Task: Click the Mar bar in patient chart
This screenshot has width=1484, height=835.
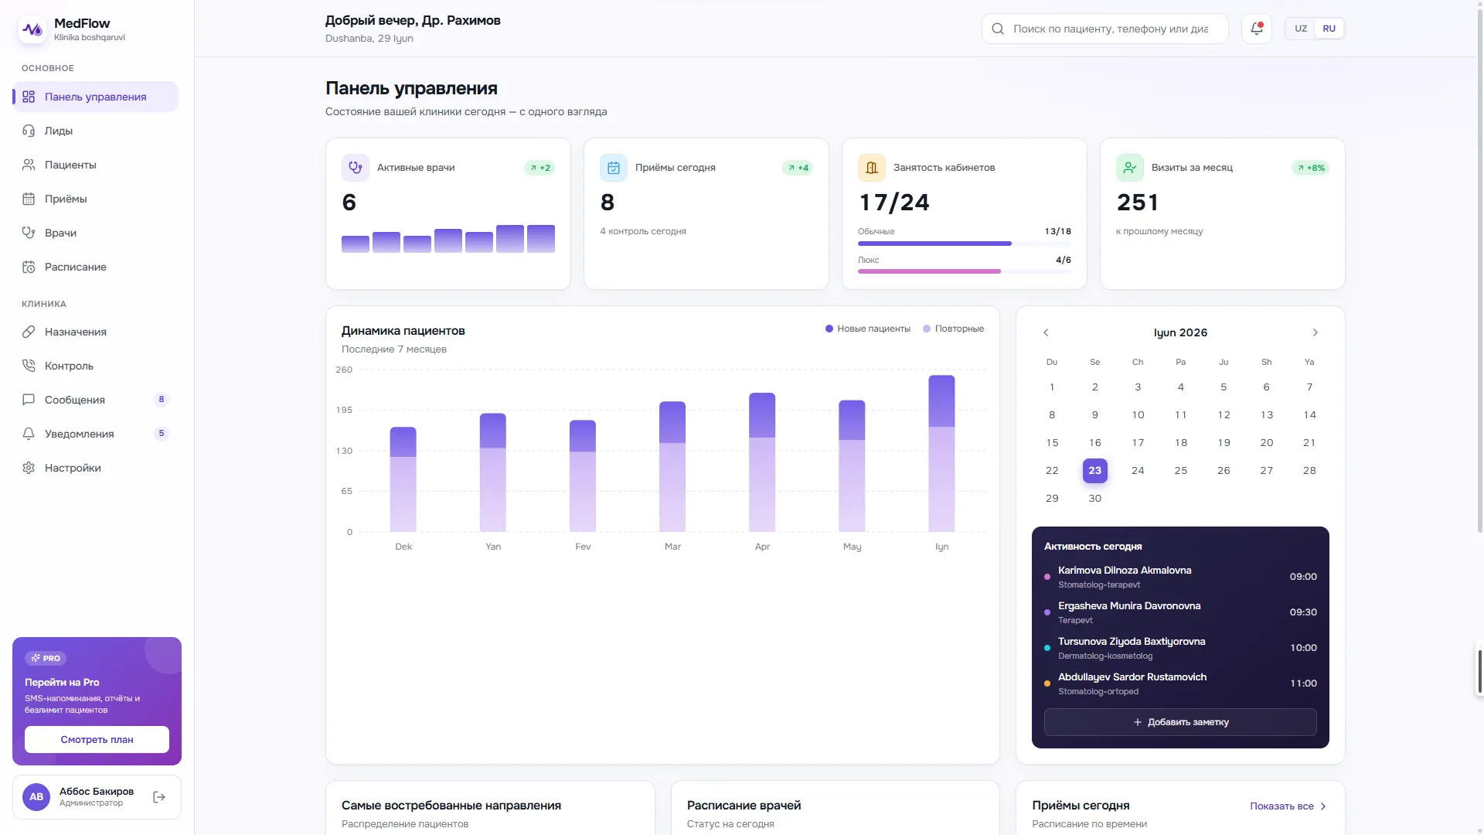Action: pos(672,466)
